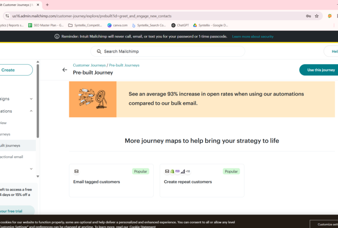Click the browser address bar URL
This screenshot has width=338, height=228.
[x=92, y=16]
